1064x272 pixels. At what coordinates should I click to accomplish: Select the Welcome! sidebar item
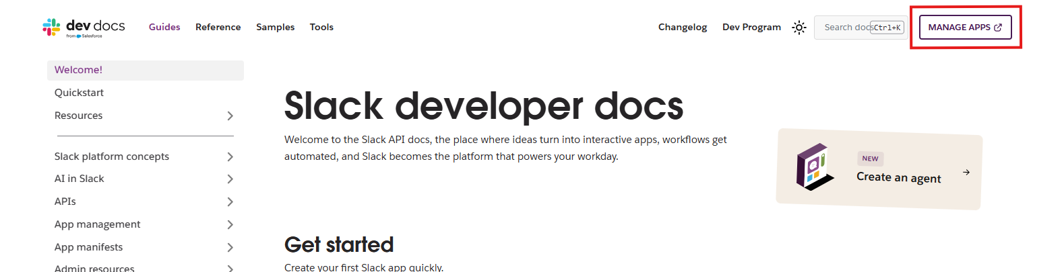(x=146, y=70)
